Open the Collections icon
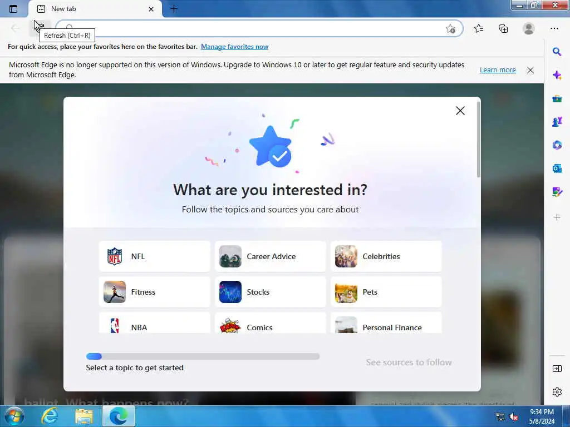This screenshot has height=427, width=570. (503, 28)
